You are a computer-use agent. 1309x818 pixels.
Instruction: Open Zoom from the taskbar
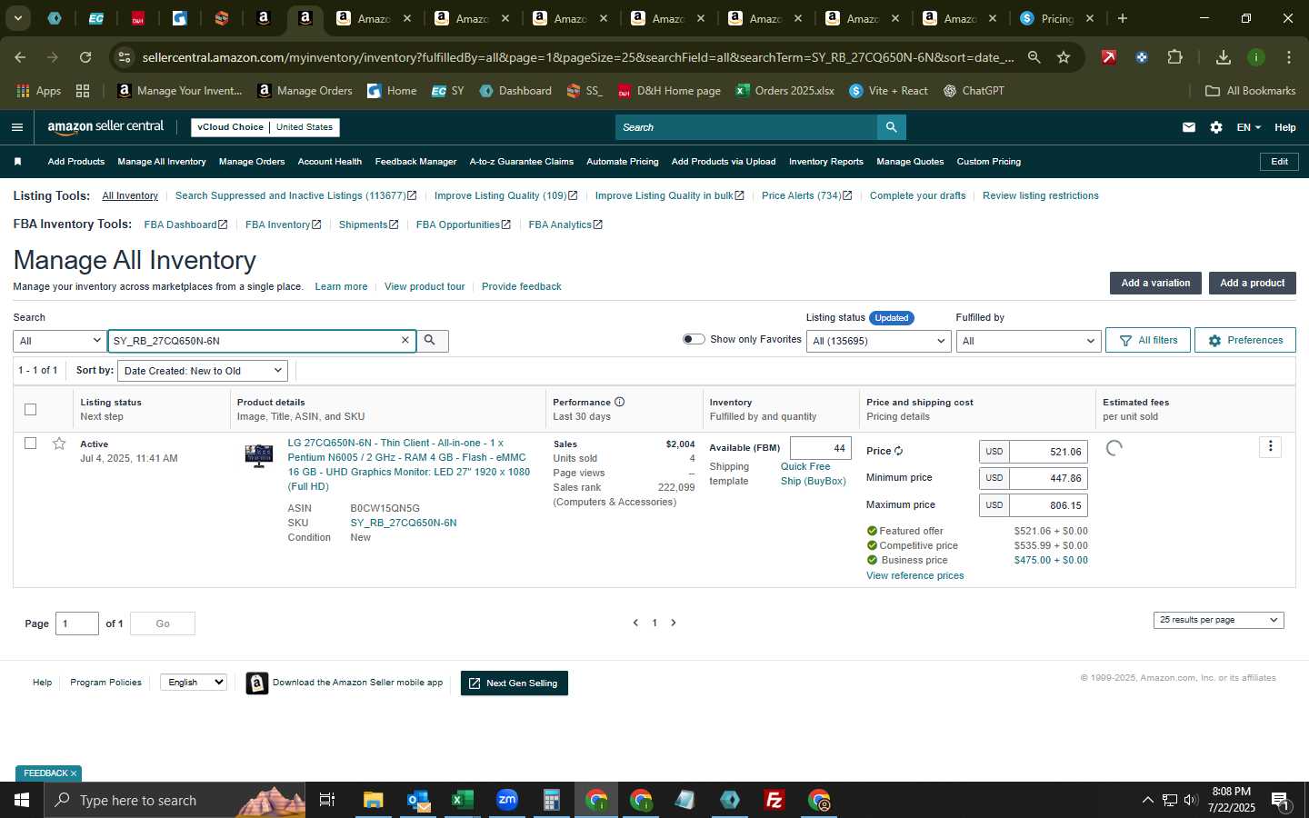pos(507,800)
